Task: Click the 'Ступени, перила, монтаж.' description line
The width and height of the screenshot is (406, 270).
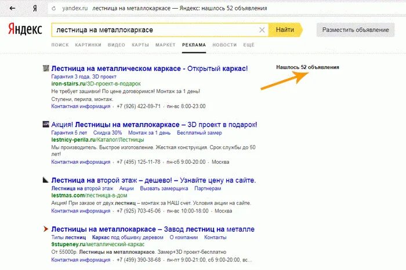Action: click(82, 99)
